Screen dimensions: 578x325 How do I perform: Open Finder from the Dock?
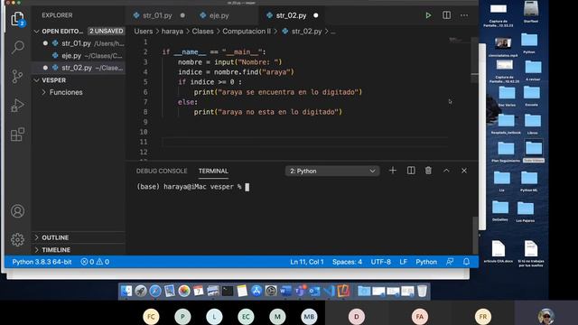[126, 291]
